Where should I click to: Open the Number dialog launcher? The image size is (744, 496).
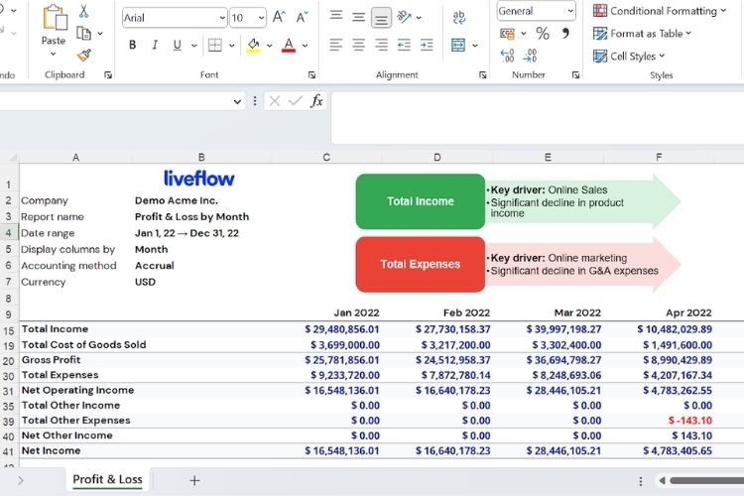[x=575, y=75]
